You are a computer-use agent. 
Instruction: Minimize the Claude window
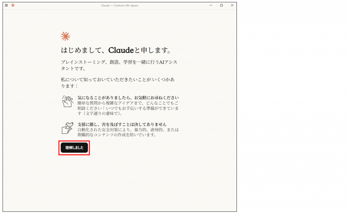click(x=211, y=5)
